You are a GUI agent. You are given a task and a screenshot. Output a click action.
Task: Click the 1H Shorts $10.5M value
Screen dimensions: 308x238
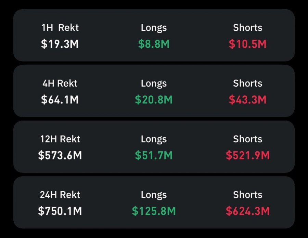pos(248,44)
